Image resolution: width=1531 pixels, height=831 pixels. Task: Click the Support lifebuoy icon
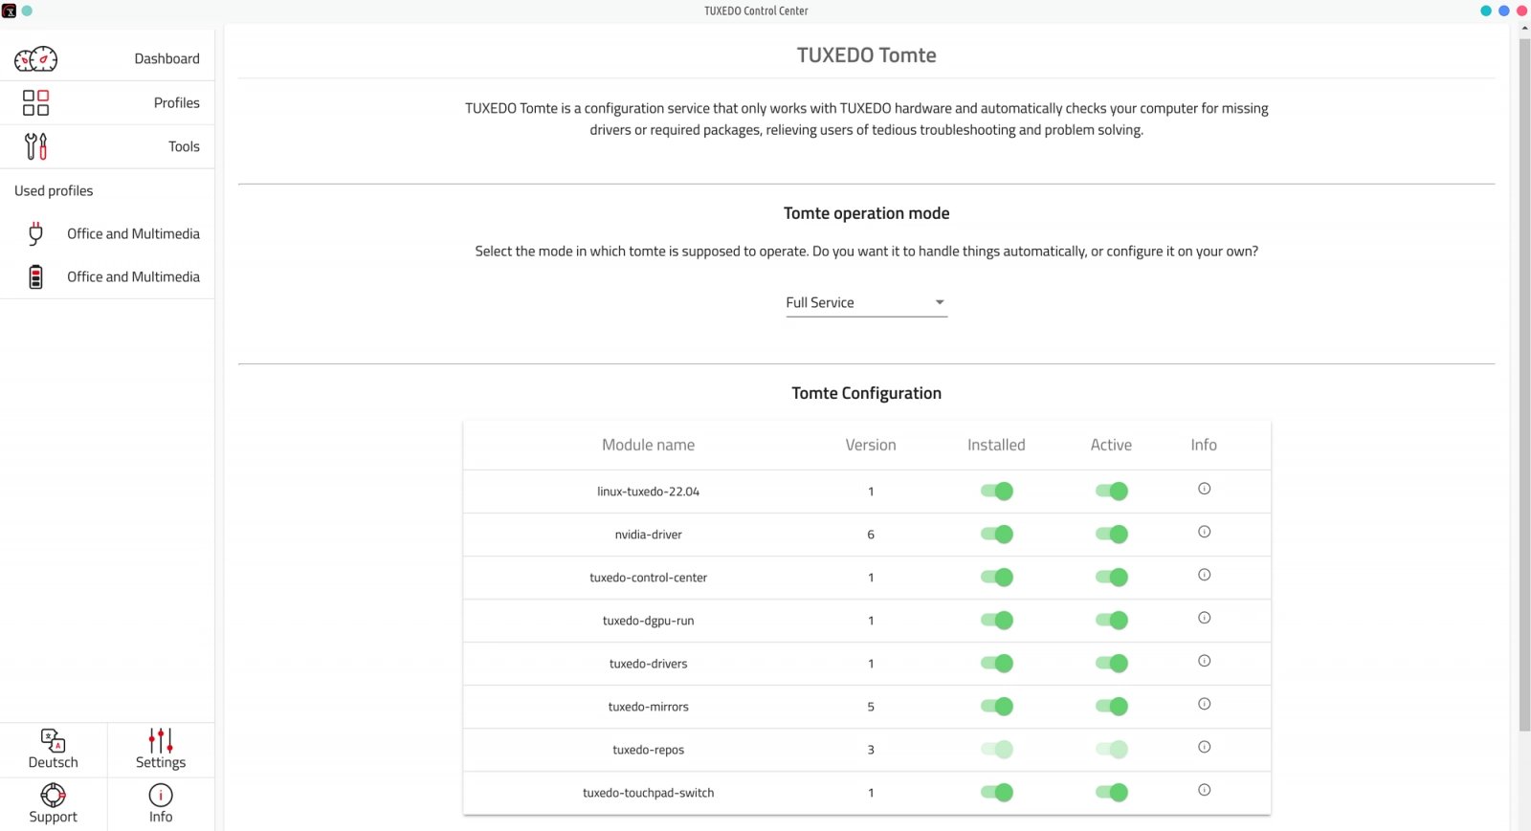point(54,795)
